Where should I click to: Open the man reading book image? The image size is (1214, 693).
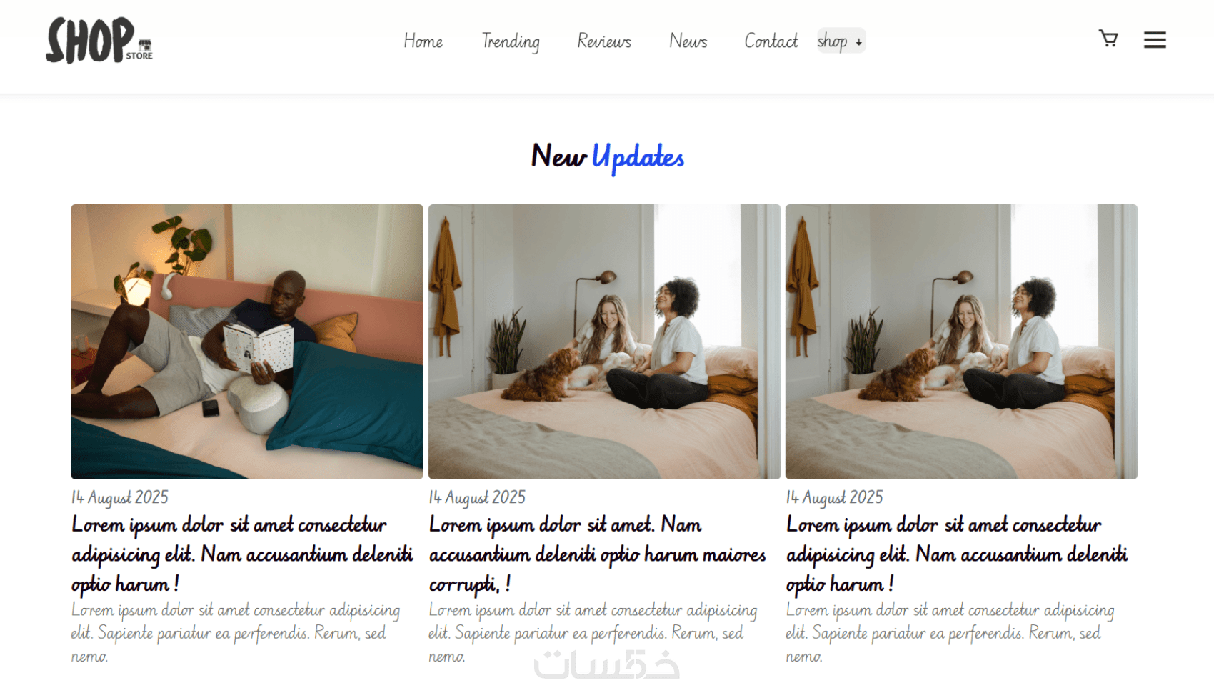click(247, 341)
